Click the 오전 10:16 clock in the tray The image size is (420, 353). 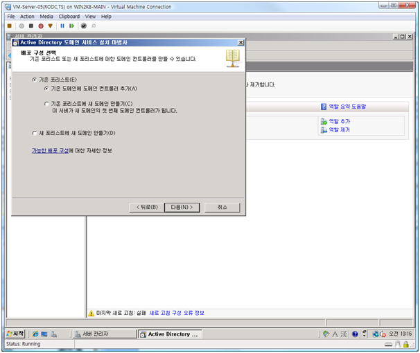point(400,334)
